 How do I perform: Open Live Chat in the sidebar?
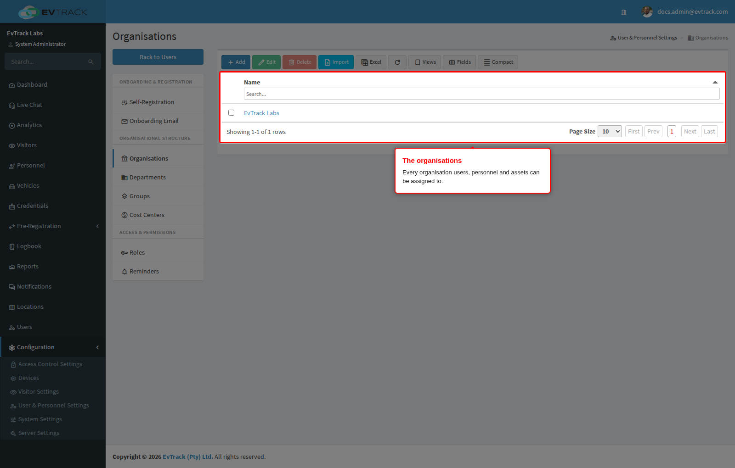tap(53, 105)
